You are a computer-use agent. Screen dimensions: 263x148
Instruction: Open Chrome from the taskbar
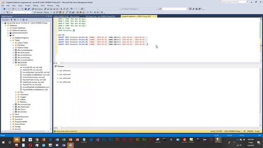[37, 140]
